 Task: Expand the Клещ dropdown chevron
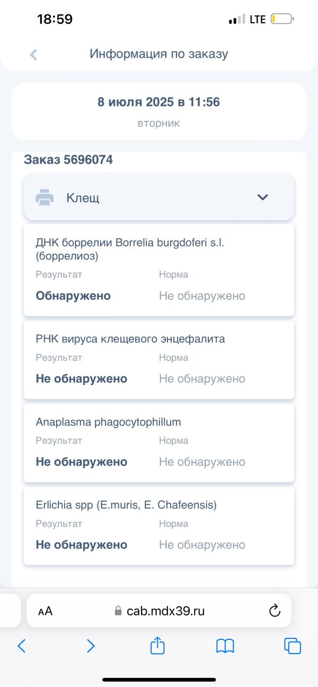[x=263, y=198]
